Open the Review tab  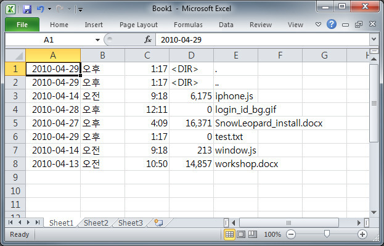261,25
